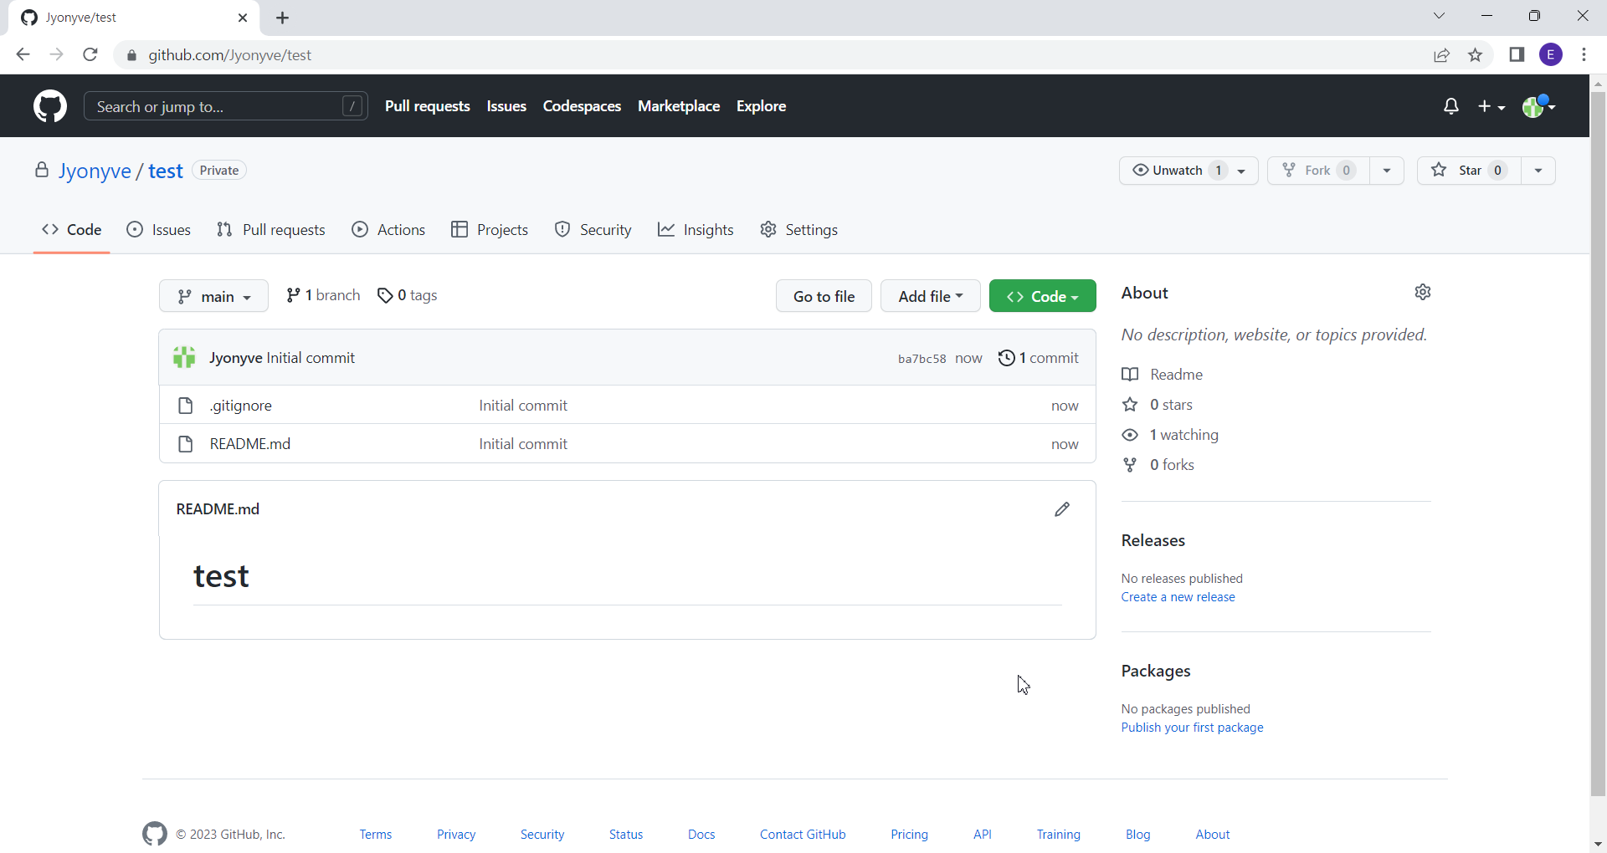Click Create a new release

(1178, 597)
